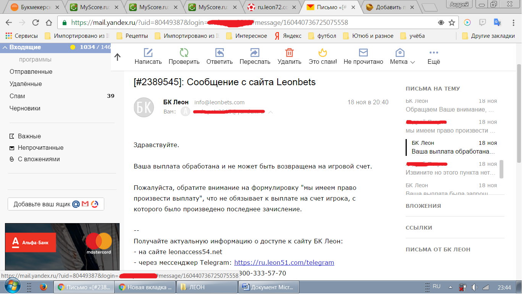Switch to the ru.leon72 tab
The width and height of the screenshot is (524, 298).
(272, 7)
